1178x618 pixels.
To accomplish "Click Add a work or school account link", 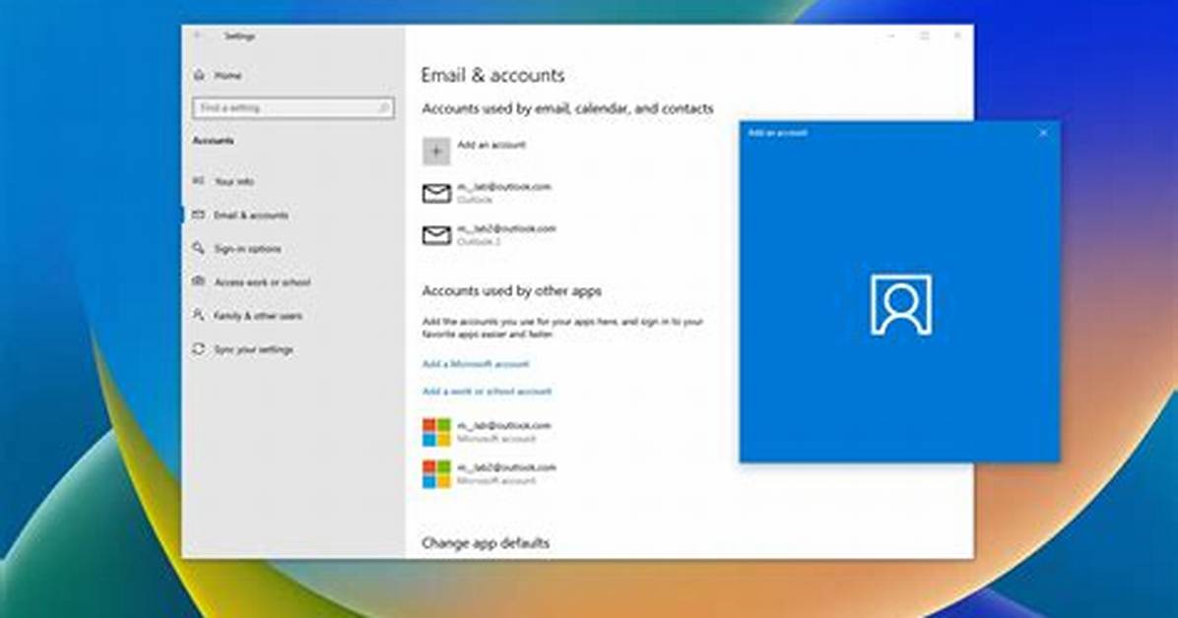I will [487, 392].
